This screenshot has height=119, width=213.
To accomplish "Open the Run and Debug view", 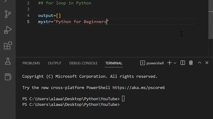I will pos(8,30).
